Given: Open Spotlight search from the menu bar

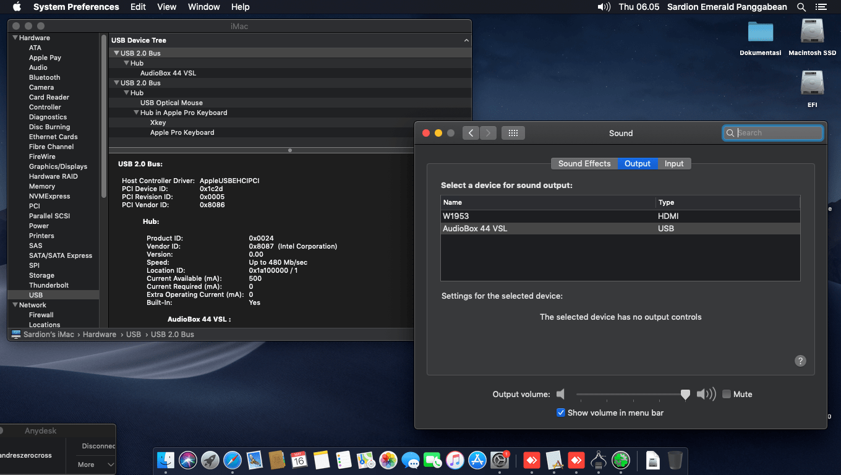Looking at the screenshot, I should 801,7.
